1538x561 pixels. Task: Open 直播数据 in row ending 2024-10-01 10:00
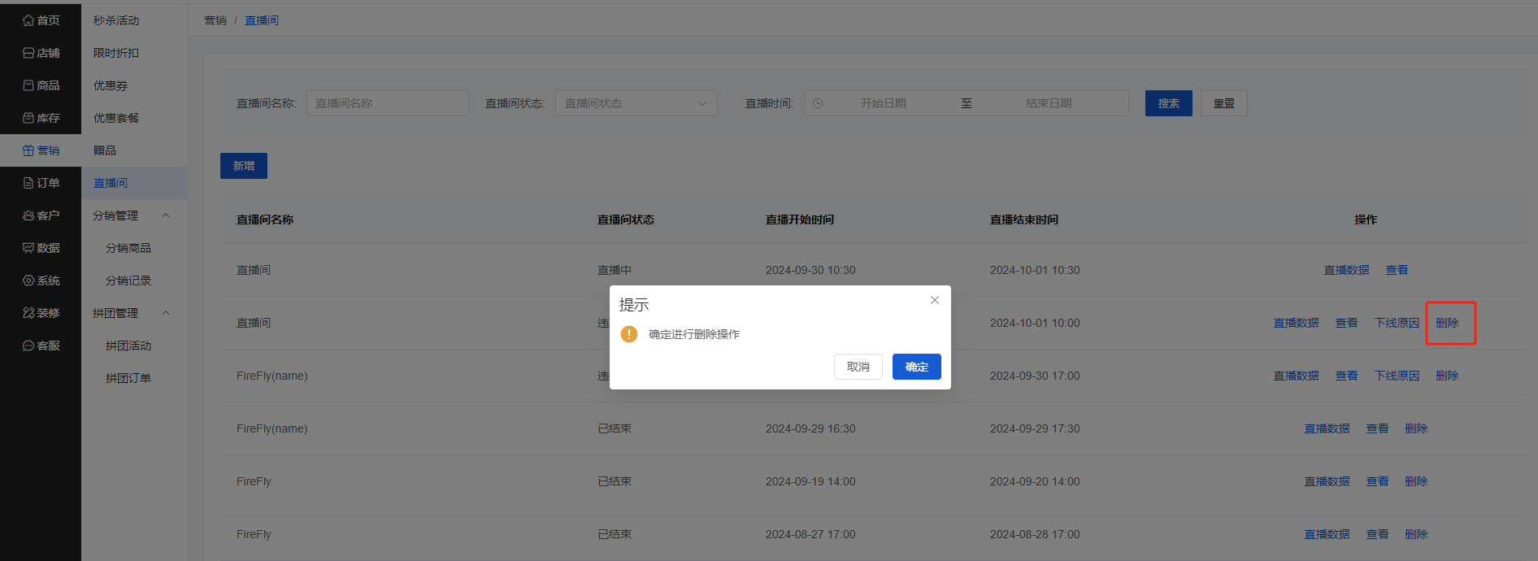[1297, 323]
